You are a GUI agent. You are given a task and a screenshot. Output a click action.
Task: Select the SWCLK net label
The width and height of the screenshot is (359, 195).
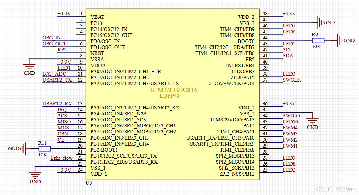(x=292, y=80)
